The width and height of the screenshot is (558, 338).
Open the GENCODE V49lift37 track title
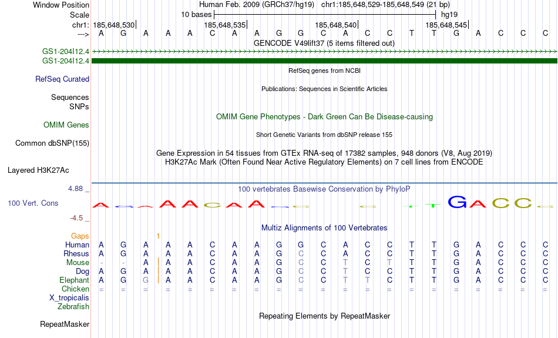(x=324, y=43)
